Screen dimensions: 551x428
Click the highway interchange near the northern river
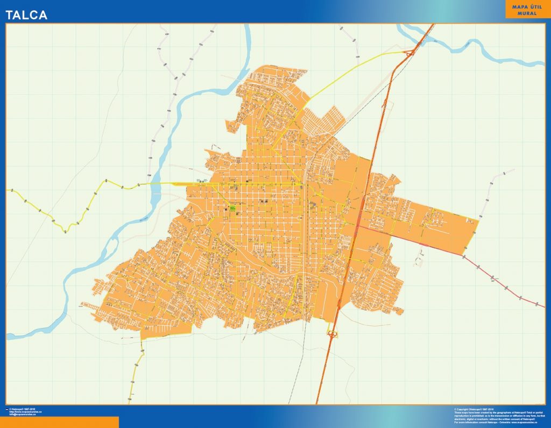pos(409,53)
